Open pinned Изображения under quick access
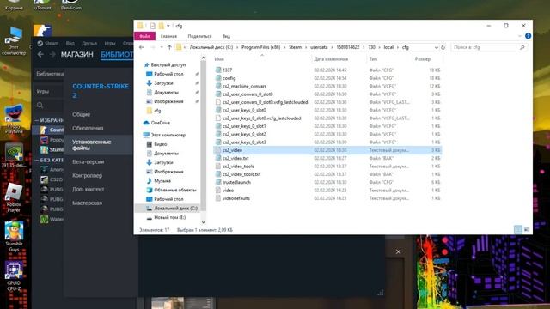 coord(168,101)
